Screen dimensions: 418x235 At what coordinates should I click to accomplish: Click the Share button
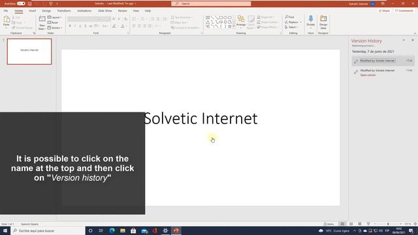click(x=384, y=10)
